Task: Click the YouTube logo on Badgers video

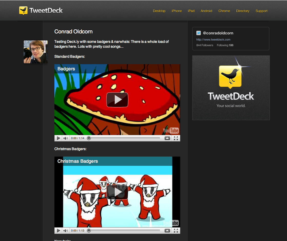Action: [x=171, y=130]
